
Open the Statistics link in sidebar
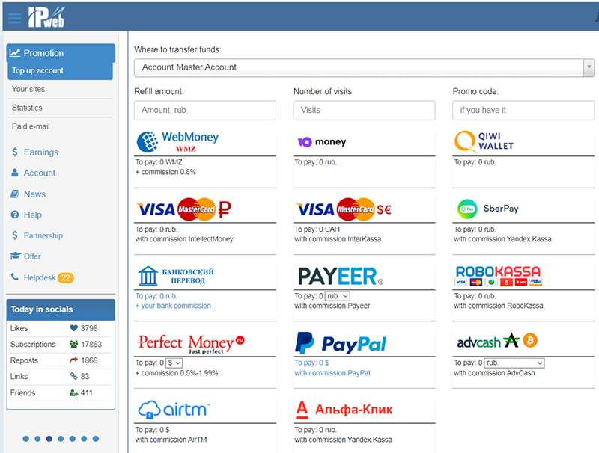point(27,108)
